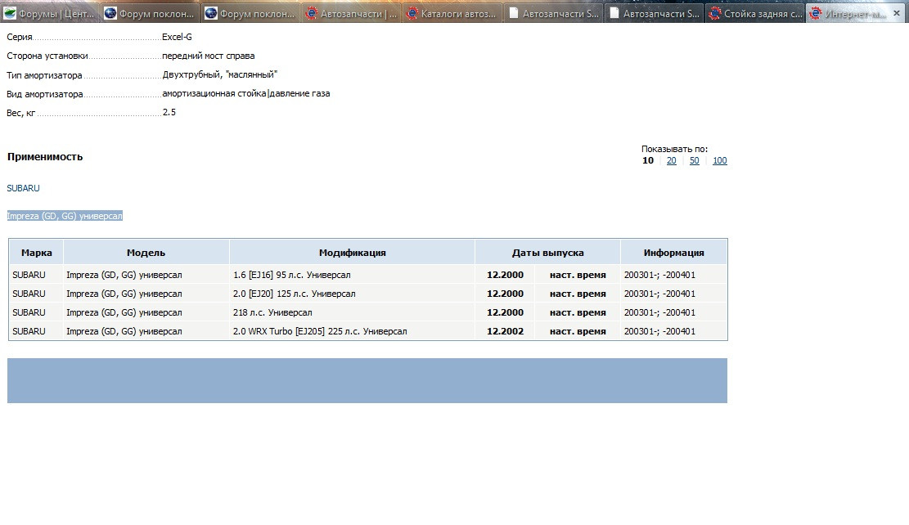909x525 pixels.
Task: Open first 'Автозапчасти S...' document tab
Action: pyautogui.click(x=554, y=13)
